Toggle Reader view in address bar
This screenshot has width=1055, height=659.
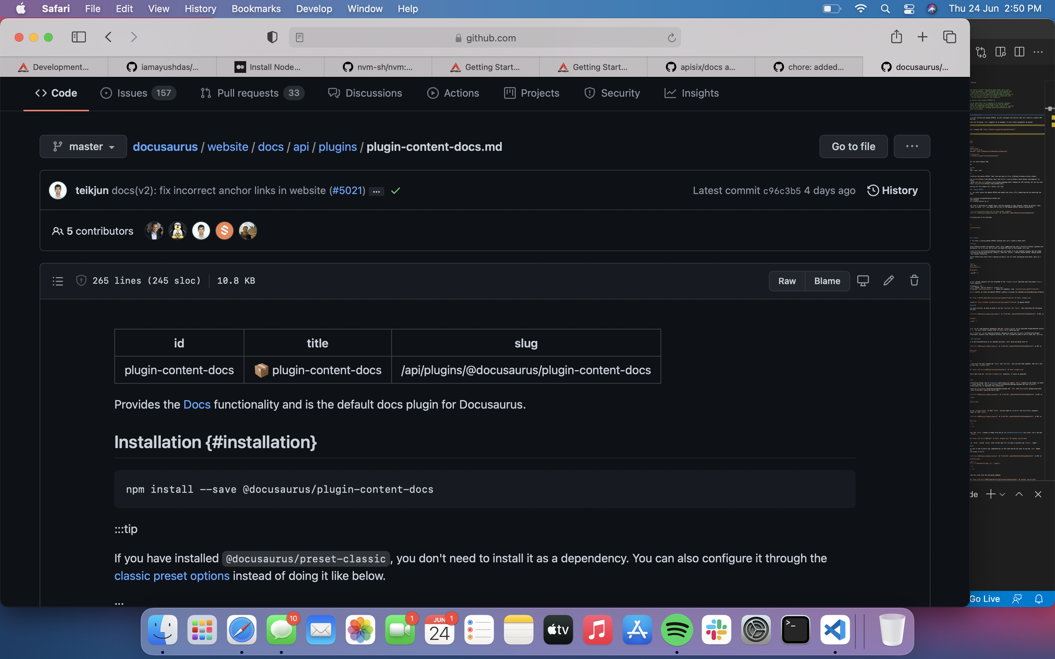[300, 38]
